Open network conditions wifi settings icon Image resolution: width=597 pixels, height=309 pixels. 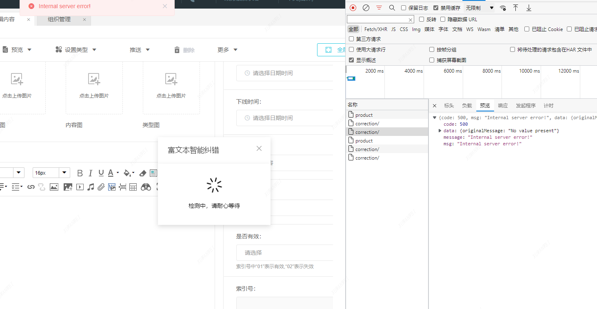[503, 8]
